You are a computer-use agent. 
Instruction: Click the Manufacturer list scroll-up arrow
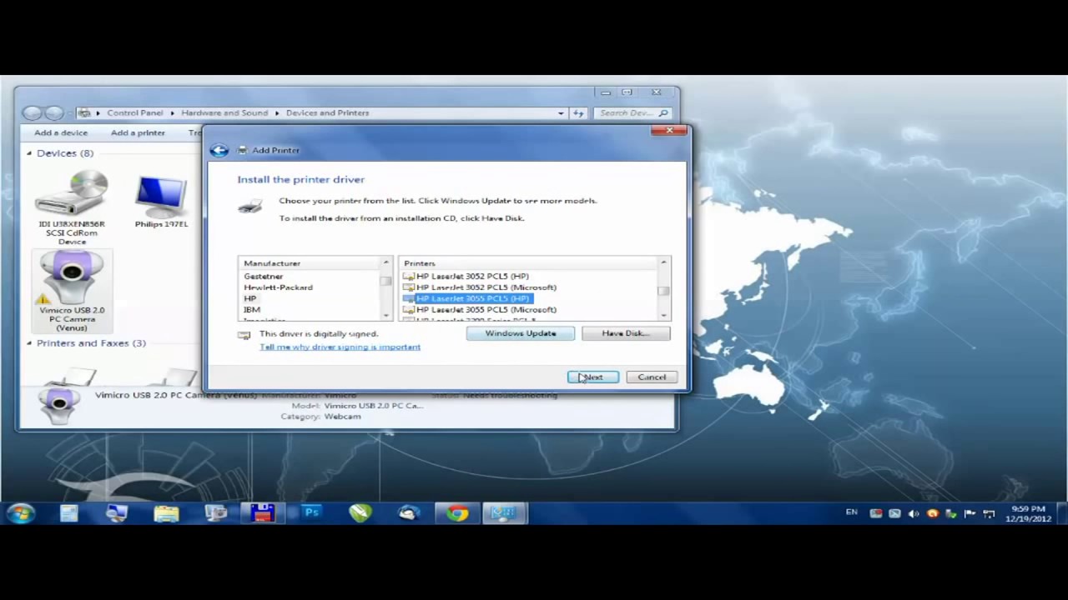pyautogui.click(x=385, y=263)
